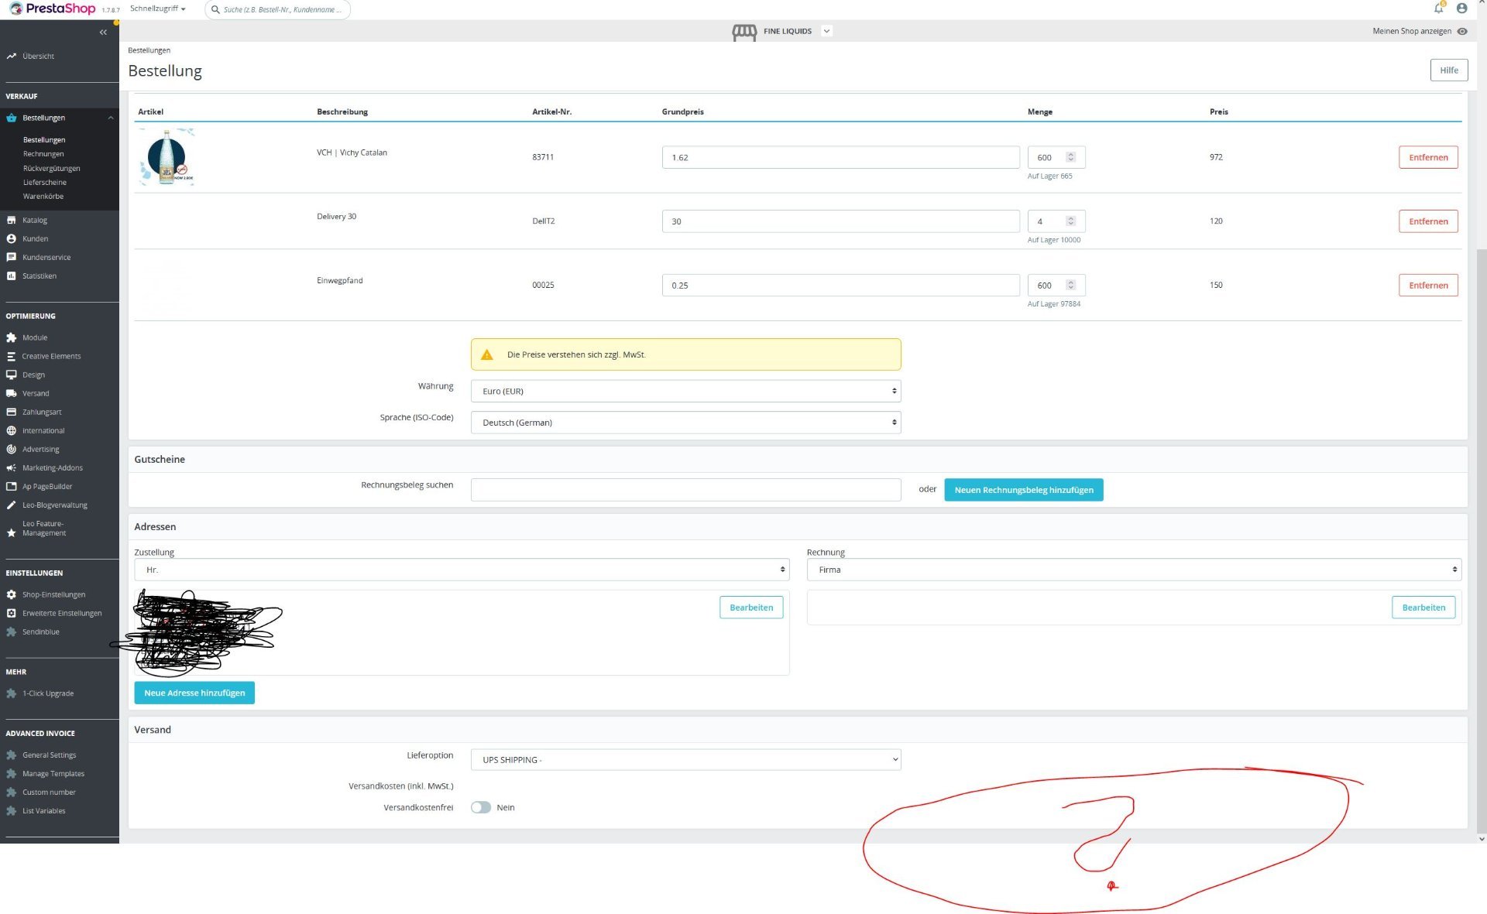This screenshot has height=914, width=1487.
Task: Collapse sidebar with double-chevron icon
Action: [103, 33]
